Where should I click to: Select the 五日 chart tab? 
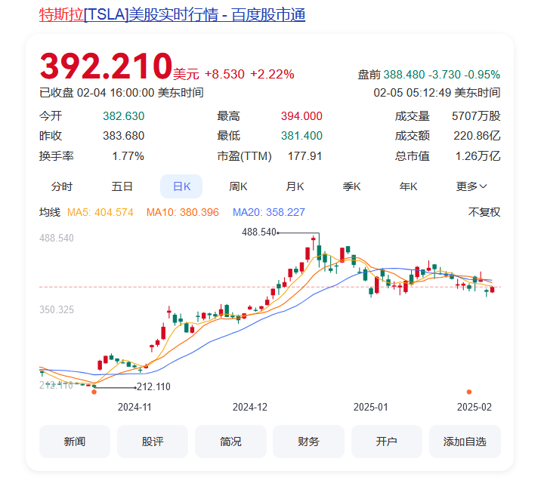coord(122,186)
